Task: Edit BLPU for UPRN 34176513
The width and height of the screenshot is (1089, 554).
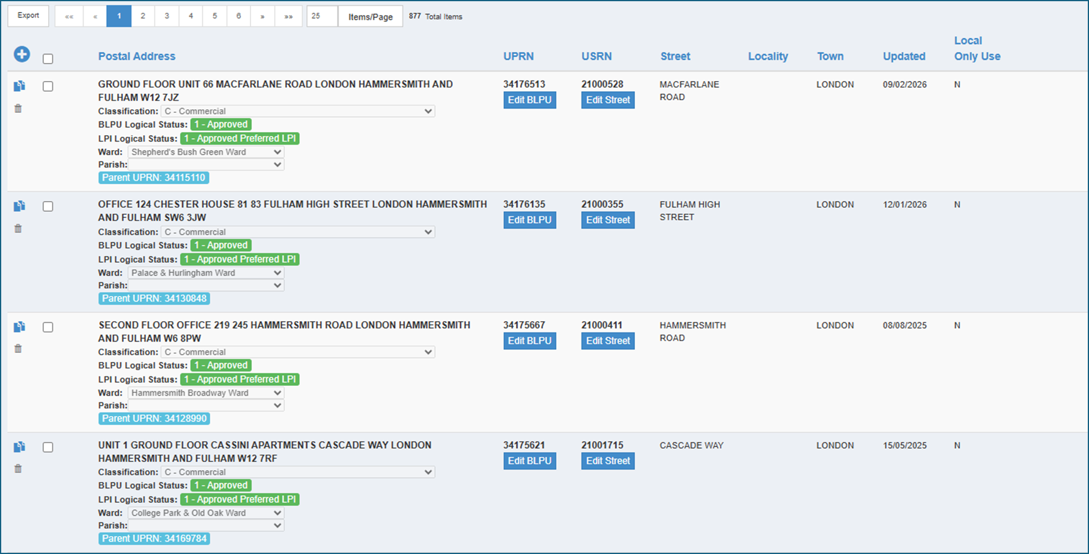Action: tap(530, 100)
